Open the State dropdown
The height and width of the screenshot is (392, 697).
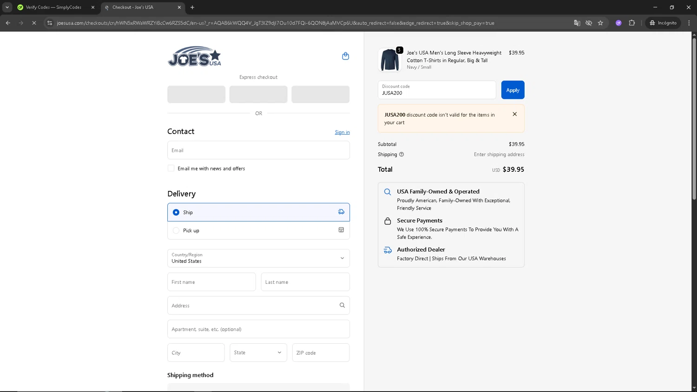tap(258, 353)
